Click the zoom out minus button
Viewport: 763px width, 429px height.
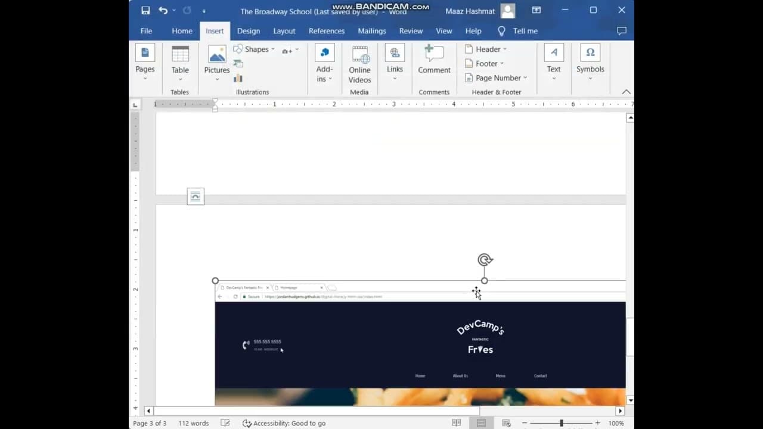tap(525, 423)
